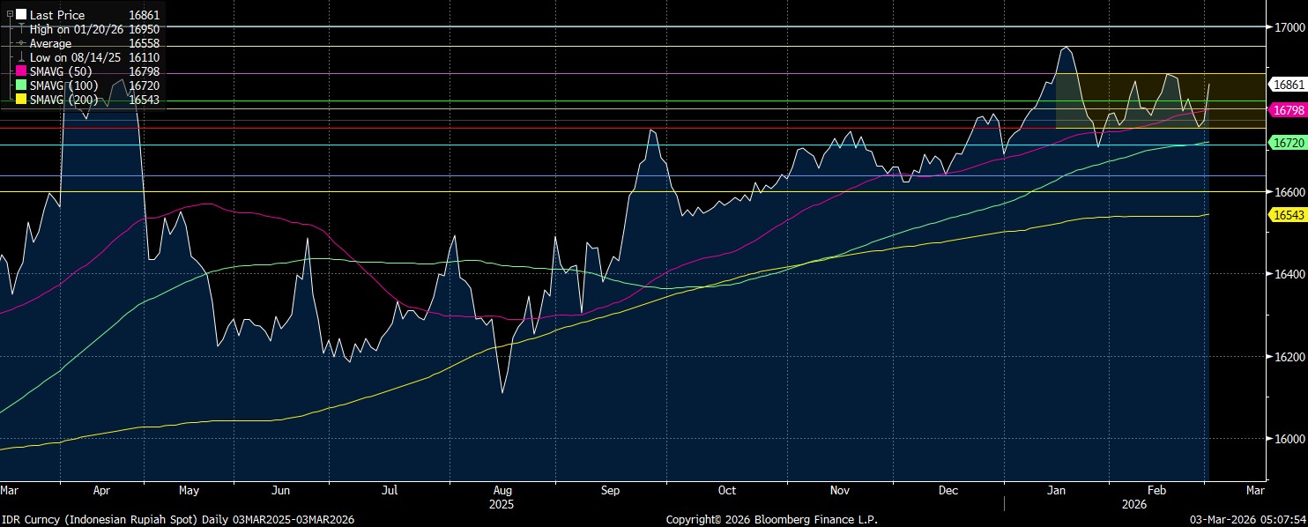Click the High marker icon in legend
The width and height of the screenshot is (1308, 527).
click(21, 29)
